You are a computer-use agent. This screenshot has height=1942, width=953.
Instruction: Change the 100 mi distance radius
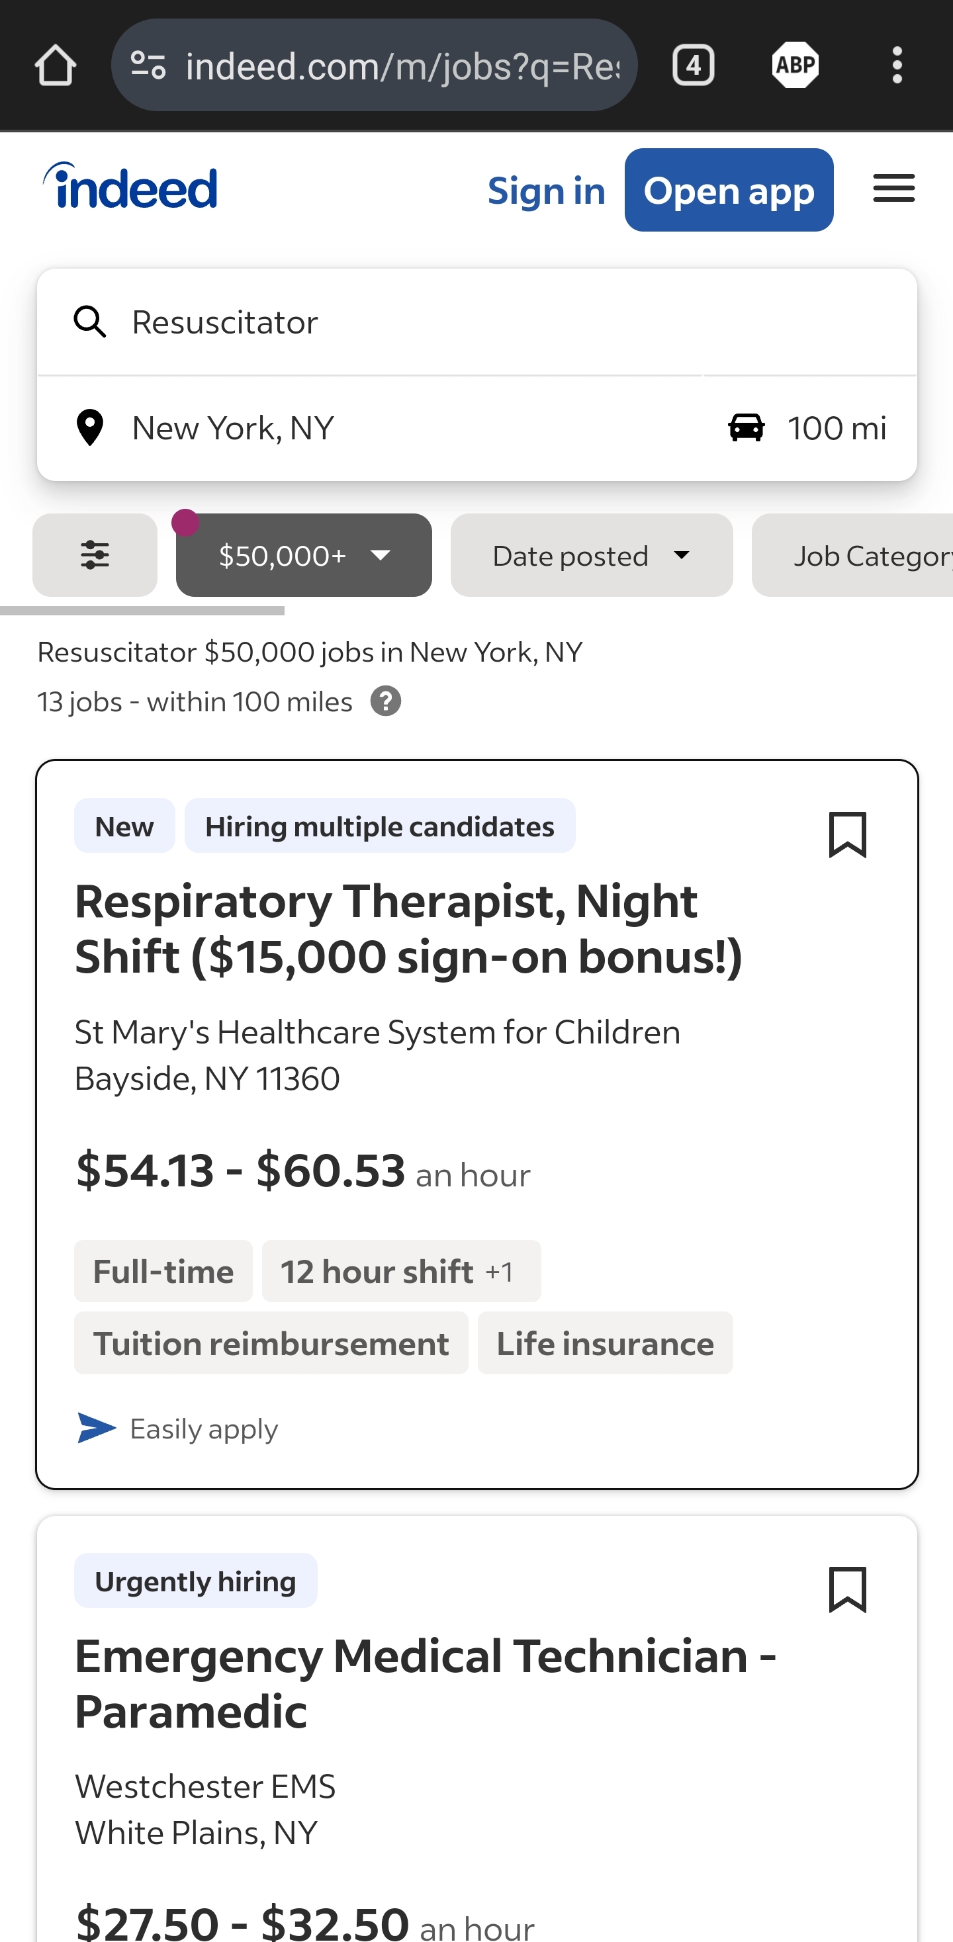808,428
